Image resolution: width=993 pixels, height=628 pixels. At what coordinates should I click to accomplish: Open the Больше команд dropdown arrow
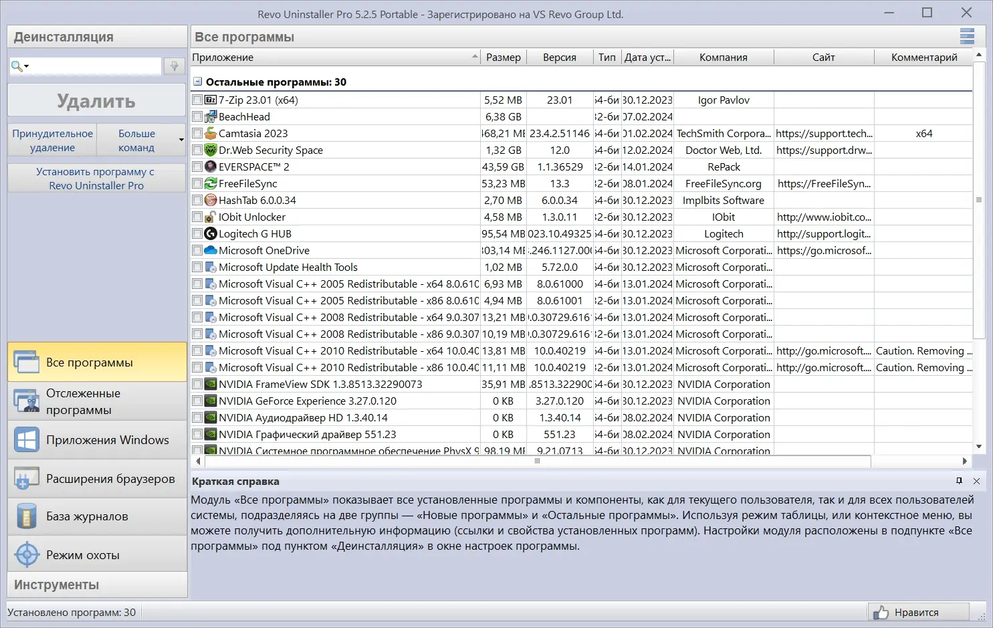(181, 140)
